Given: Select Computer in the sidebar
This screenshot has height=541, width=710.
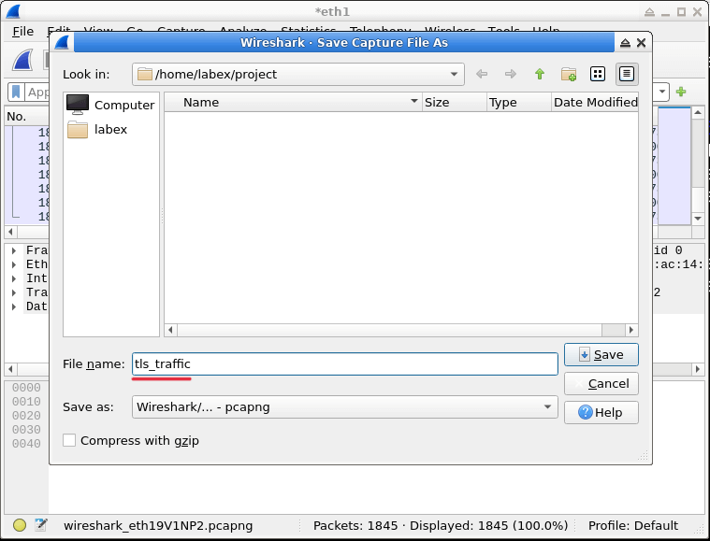Looking at the screenshot, I should coord(111,105).
